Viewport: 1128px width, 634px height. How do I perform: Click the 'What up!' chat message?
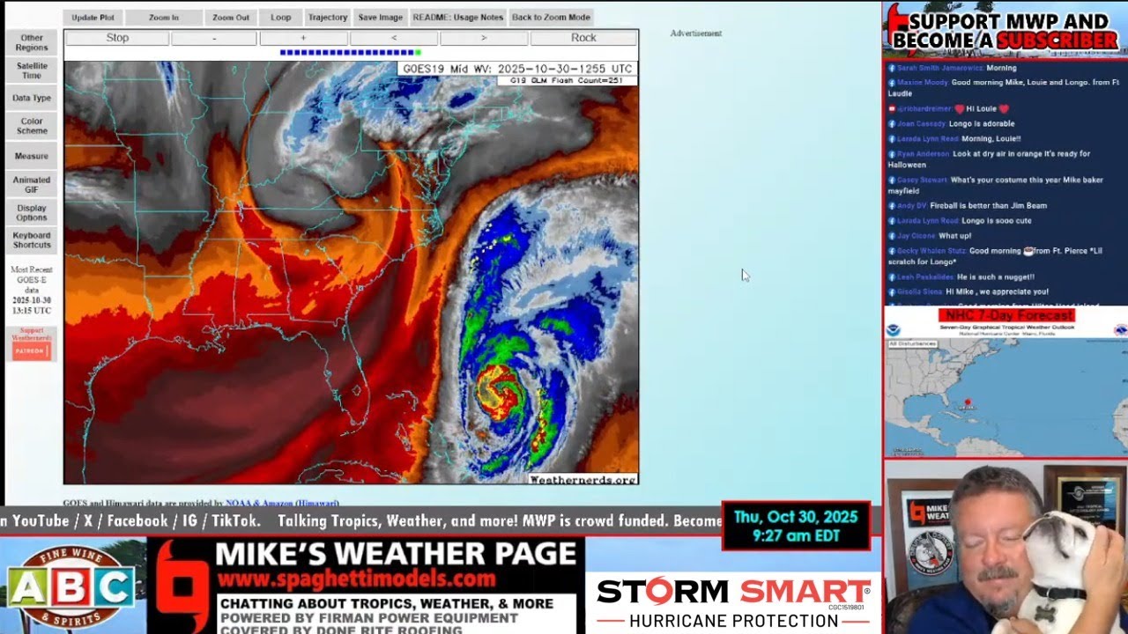[955, 236]
